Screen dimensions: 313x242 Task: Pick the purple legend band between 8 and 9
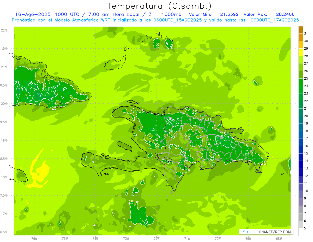[301, 202]
